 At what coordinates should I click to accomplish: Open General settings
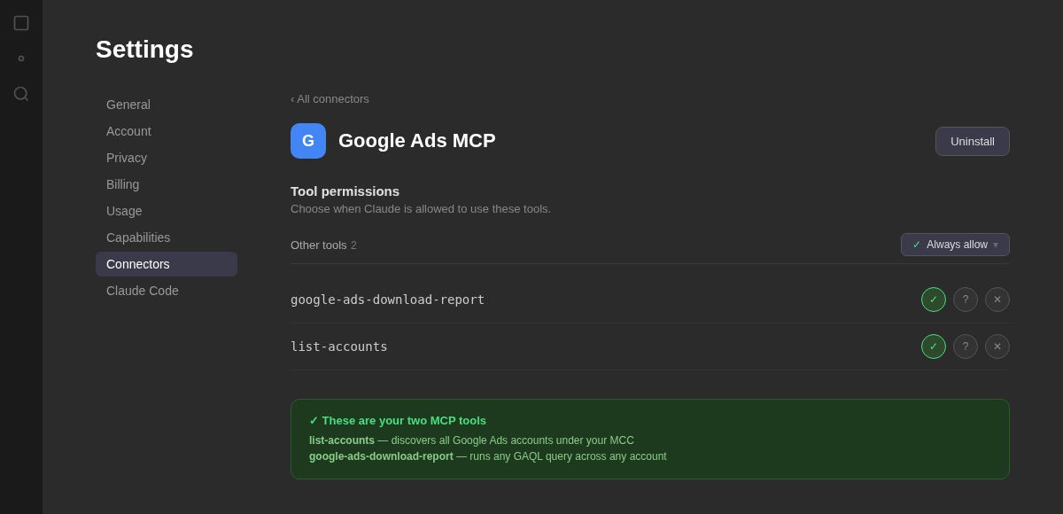pos(167,105)
